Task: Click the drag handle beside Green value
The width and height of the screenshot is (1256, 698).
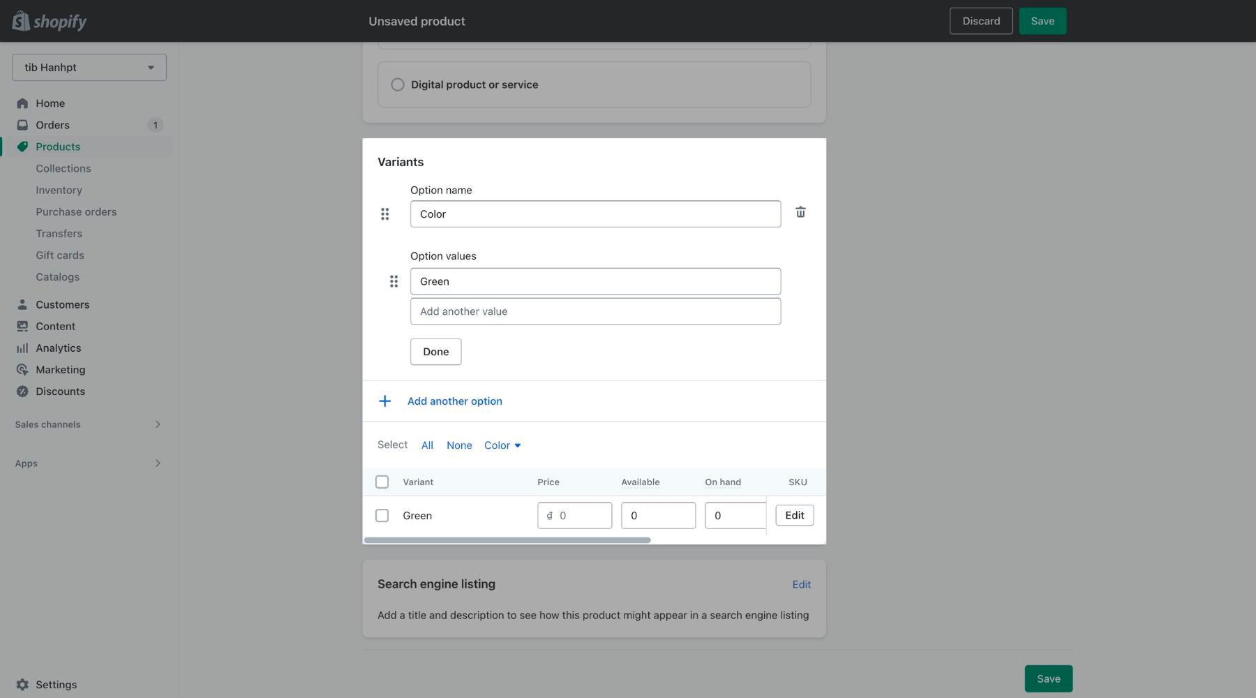Action: pos(394,281)
